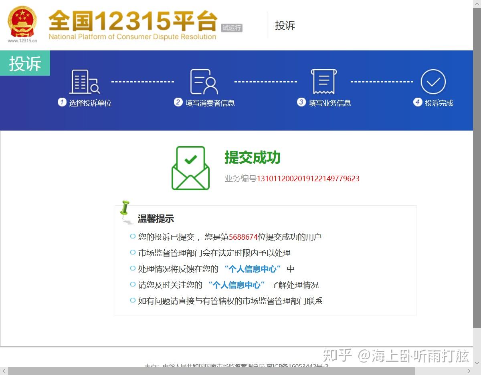Open “个人信息中心” link before 了解处理情况
The width and height of the screenshot is (481, 375).
(x=236, y=285)
